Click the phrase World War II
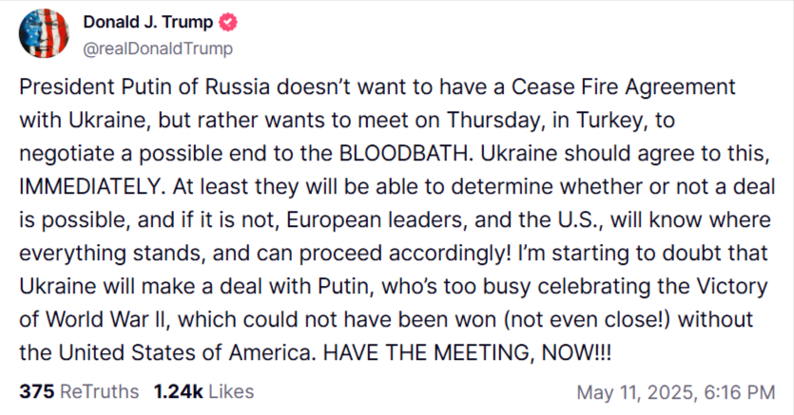Image resolution: width=794 pixels, height=415 pixels. click(105, 320)
